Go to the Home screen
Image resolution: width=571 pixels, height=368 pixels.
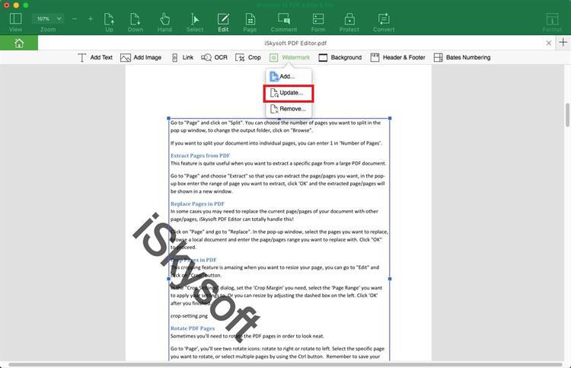(x=19, y=43)
